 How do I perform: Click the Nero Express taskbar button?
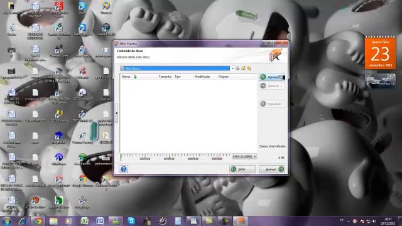[240, 221]
